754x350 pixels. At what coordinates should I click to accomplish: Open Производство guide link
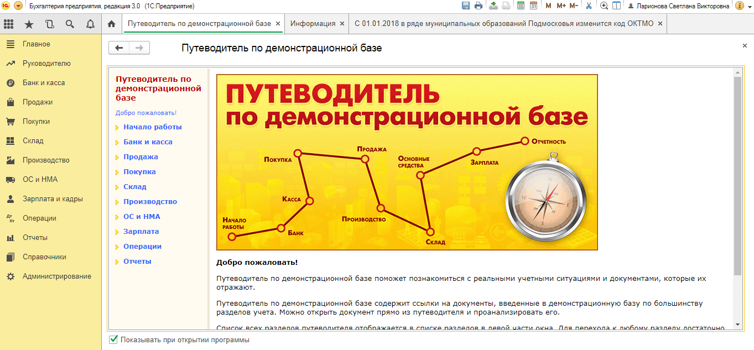[x=150, y=202]
